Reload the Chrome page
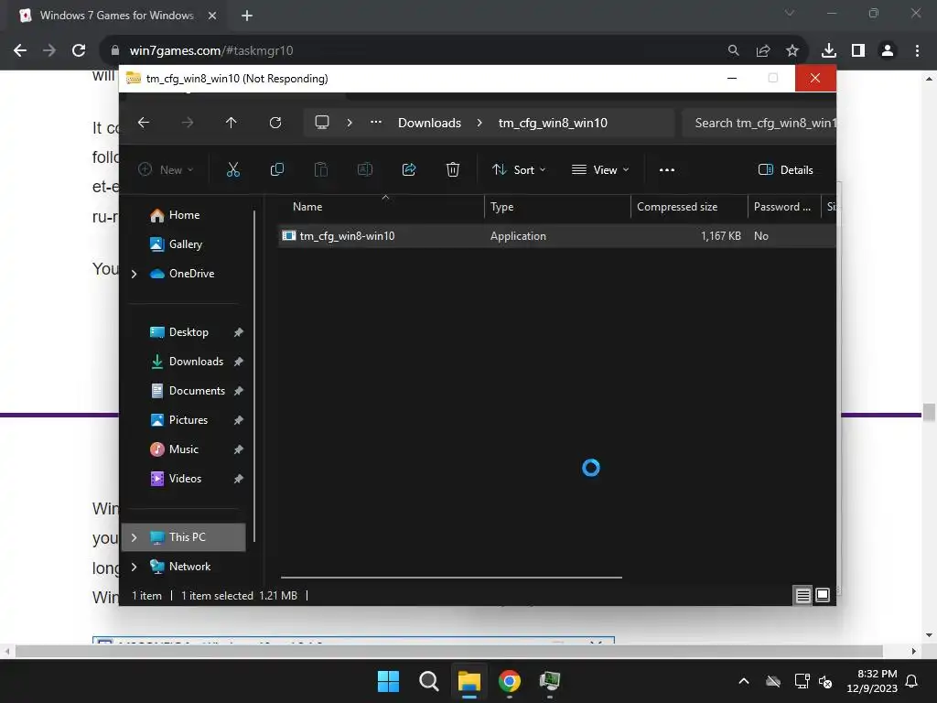The image size is (937, 703). point(79,50)
